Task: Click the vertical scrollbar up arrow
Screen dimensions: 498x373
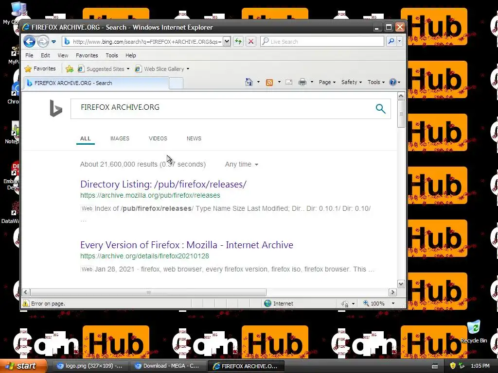Action: click(x=401, y=96)
